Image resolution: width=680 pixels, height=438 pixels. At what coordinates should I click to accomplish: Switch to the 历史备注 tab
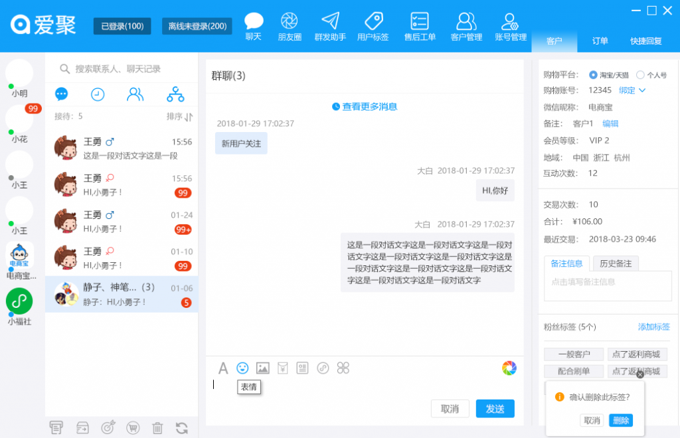[616, 263]
